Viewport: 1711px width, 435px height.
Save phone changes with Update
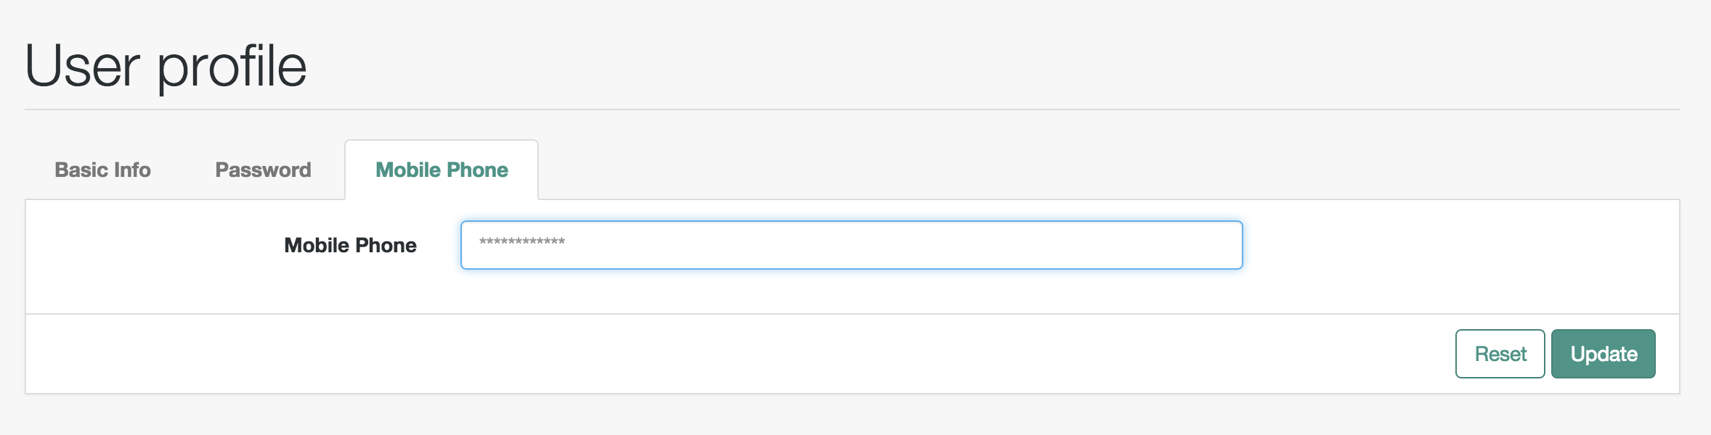tap(1603, 354)
